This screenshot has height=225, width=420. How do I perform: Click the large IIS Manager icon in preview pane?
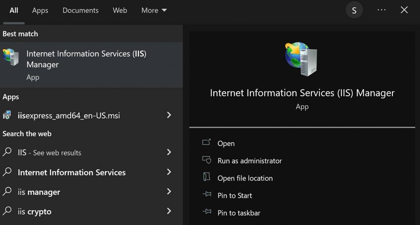click(302, 59)
